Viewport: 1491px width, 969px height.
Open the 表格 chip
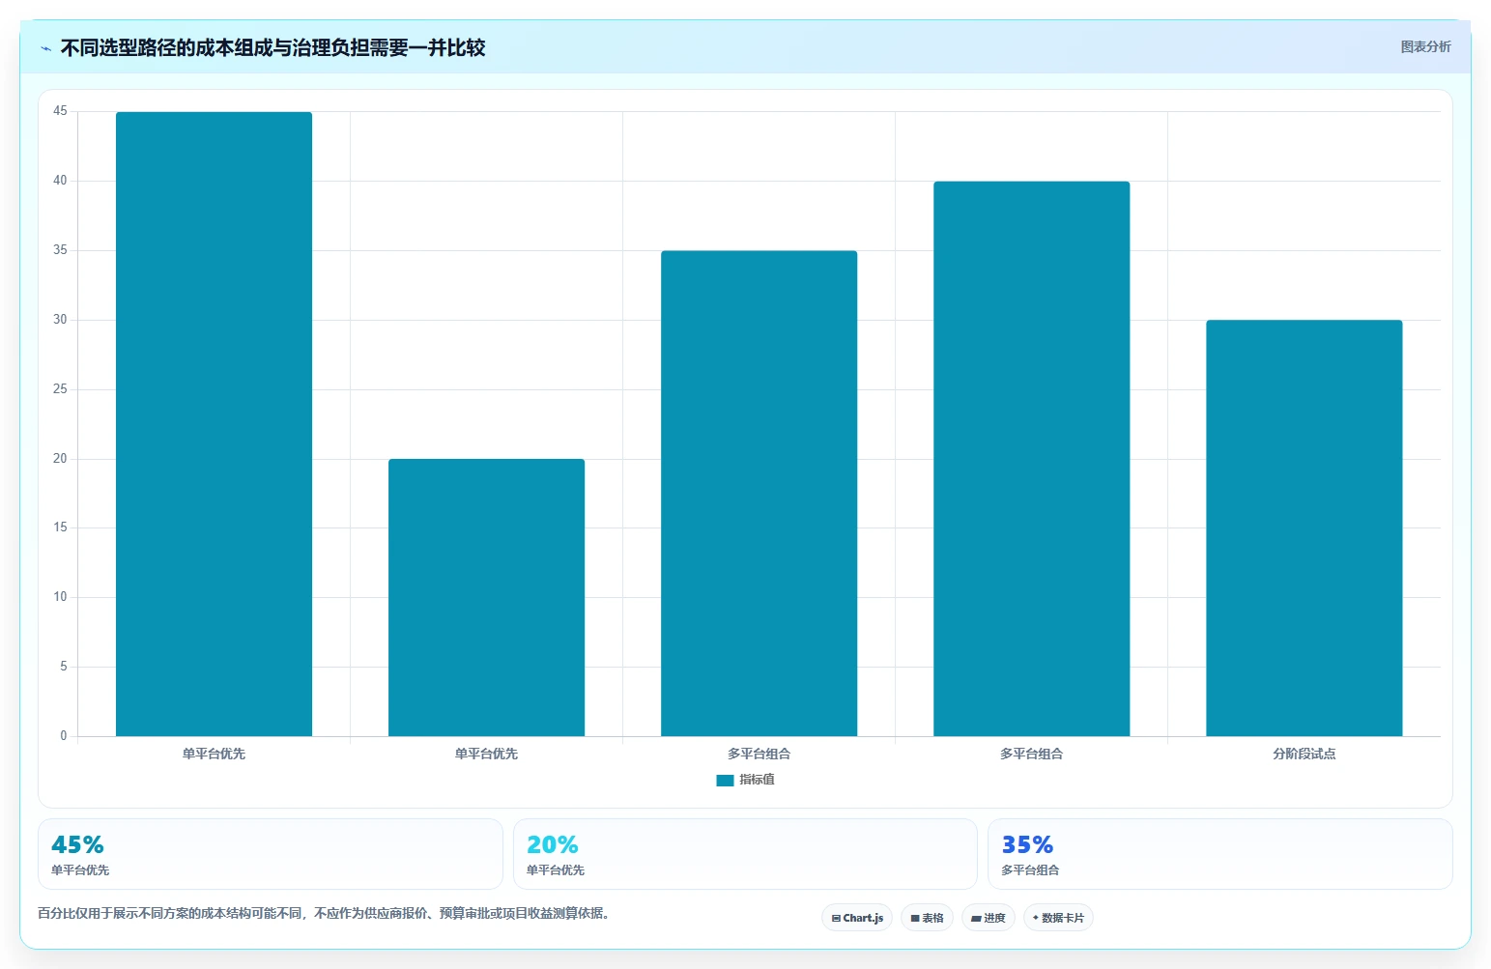[x=927, y=918]
